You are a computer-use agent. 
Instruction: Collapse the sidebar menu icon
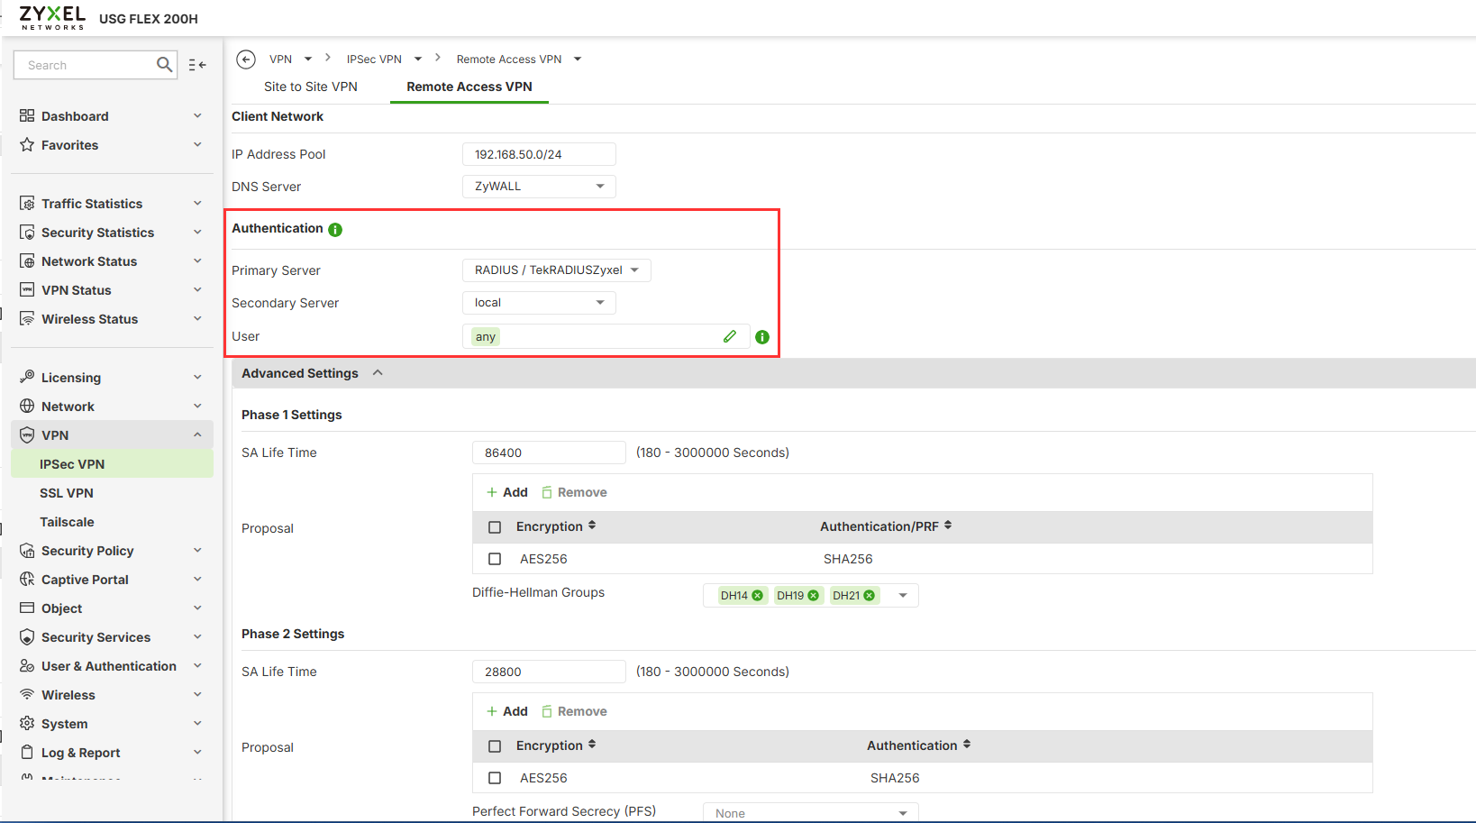pos(197,65)
